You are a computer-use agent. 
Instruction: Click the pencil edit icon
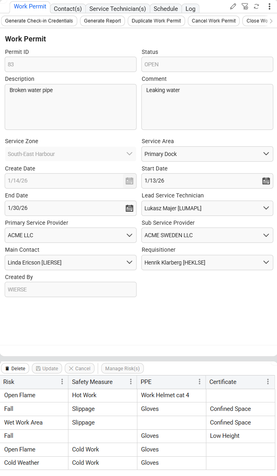233,6
